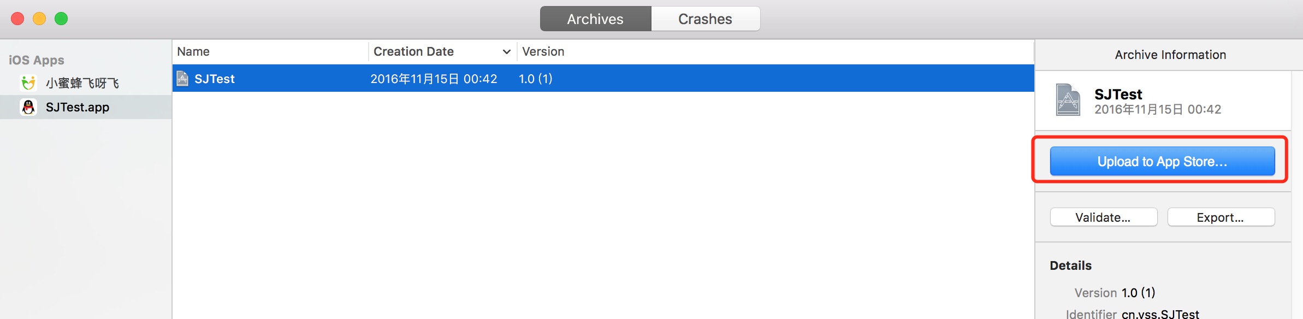Click the Export button

tap(1221, 217)
